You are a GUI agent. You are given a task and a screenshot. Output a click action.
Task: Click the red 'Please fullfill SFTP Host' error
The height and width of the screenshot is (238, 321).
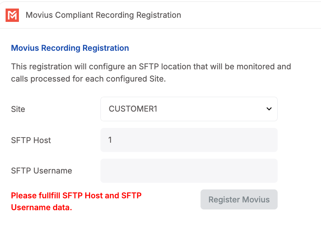pyautogui.click(x=76, y=195)
